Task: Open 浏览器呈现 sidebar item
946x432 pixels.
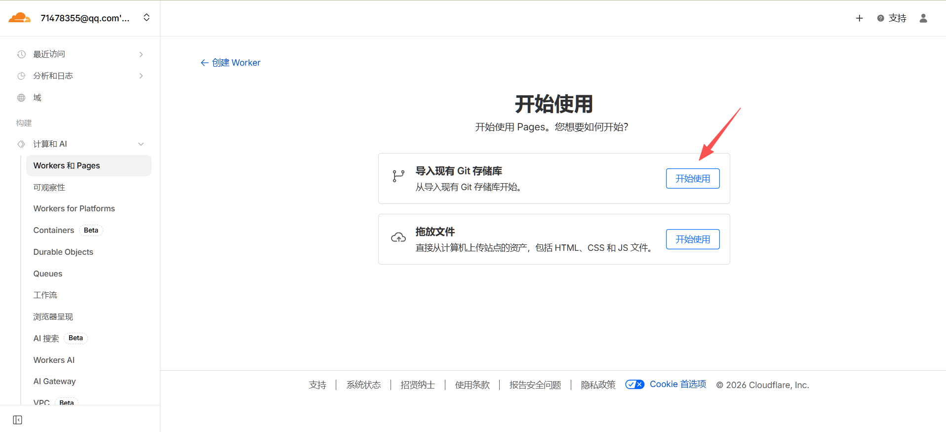Action: point(53,317)
